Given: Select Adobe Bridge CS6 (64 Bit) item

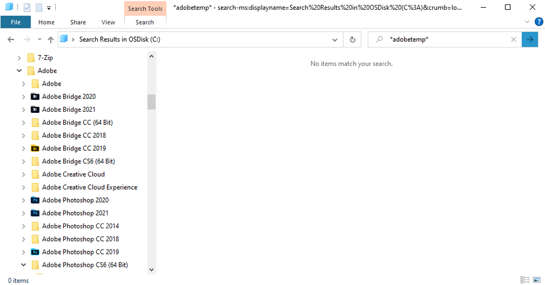Looking at the screenshot, I should (x=78, y=161).
